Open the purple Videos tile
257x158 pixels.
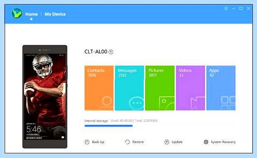(x=191, y=88)
